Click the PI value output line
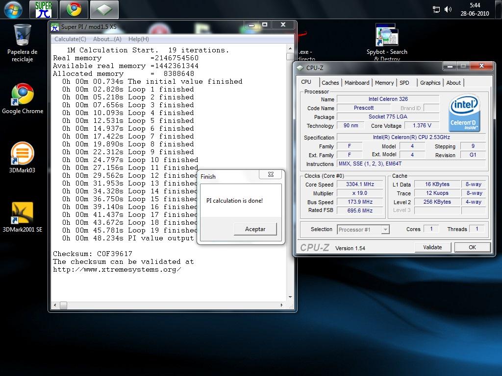The image size is (502, 376). (x=128, y=238)
